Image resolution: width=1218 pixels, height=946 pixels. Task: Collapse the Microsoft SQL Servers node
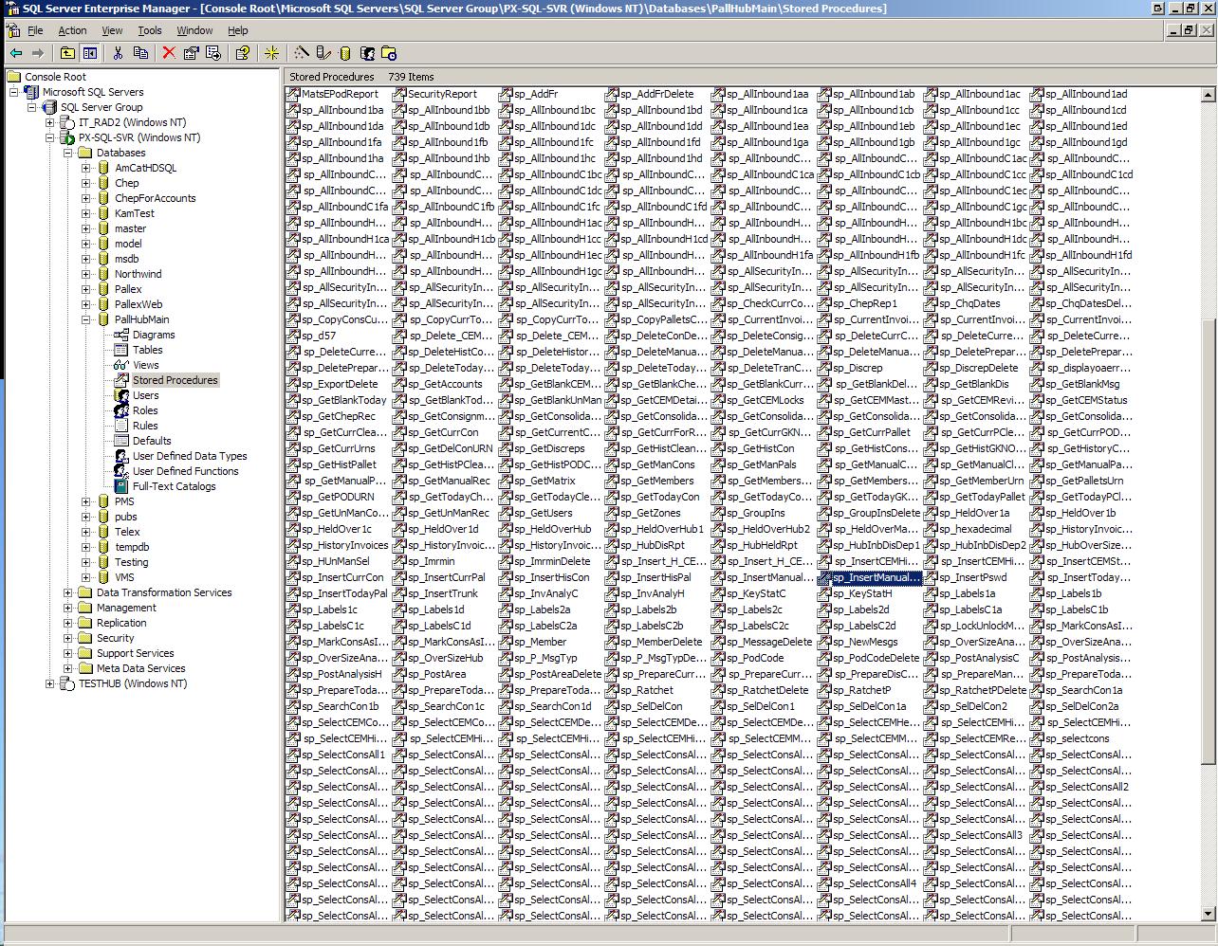pyautogui.click(x=14, y=92)
